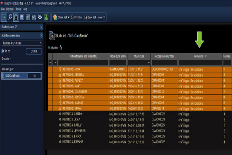Open the bar chart statistics icon
The image size is (232, 155).
coord(46,17)
